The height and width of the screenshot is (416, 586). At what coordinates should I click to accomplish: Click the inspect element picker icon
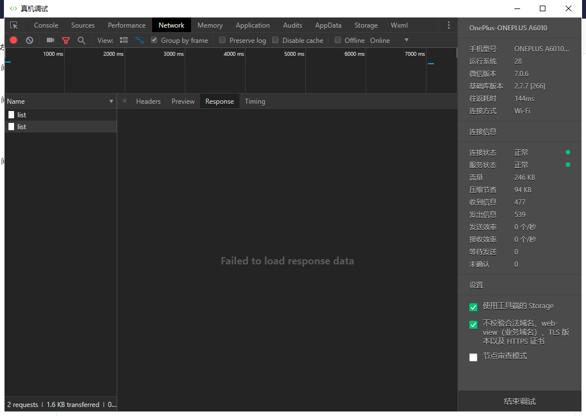(x=14, y=25)
